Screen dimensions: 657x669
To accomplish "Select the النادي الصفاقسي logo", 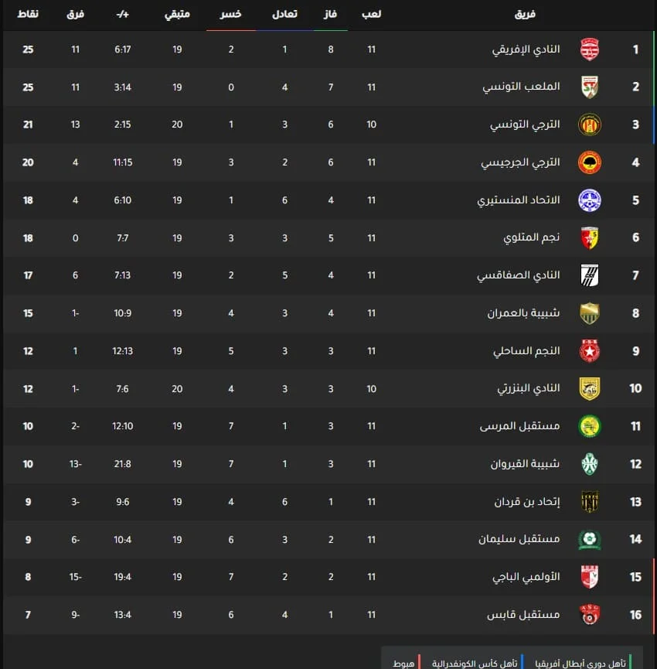I will point(590,275).
